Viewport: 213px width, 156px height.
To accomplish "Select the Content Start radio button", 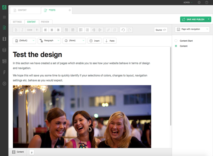I will pyautogui.click(x=176, y=41).
